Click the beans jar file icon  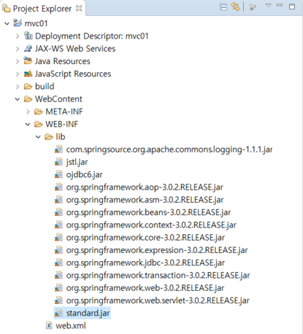tap(58, 212)
